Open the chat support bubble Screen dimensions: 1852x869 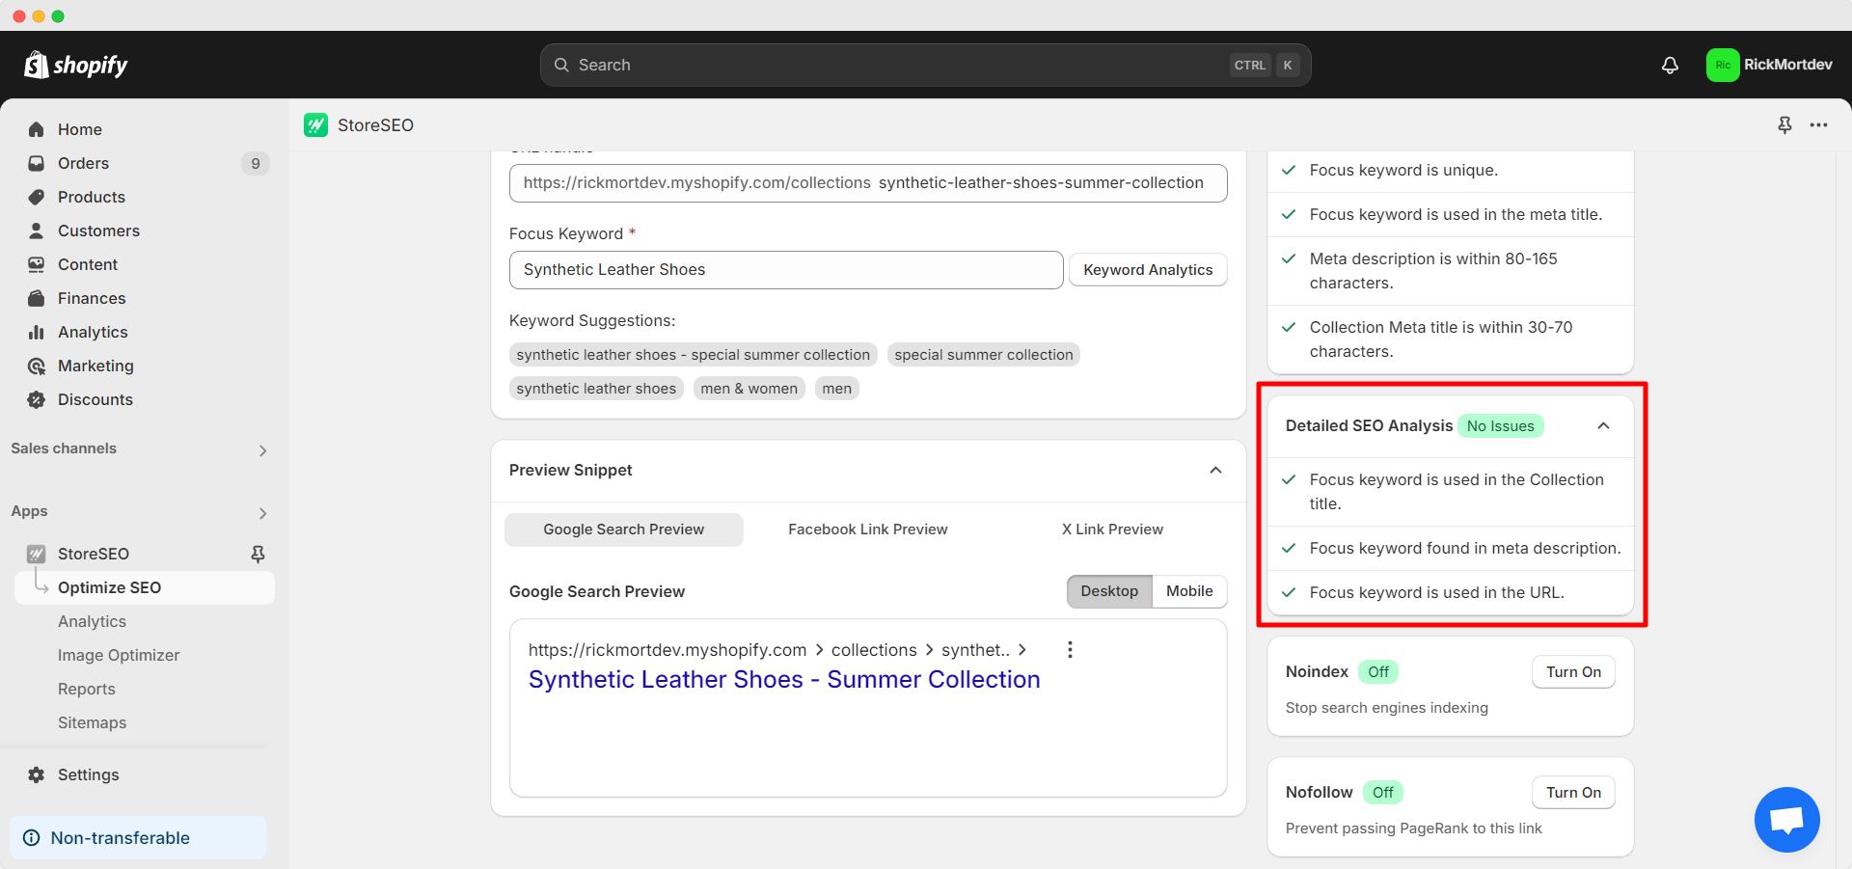tap(1786, 820)
